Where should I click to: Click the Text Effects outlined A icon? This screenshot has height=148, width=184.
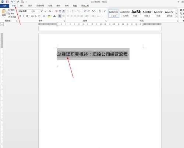[44, 16]
